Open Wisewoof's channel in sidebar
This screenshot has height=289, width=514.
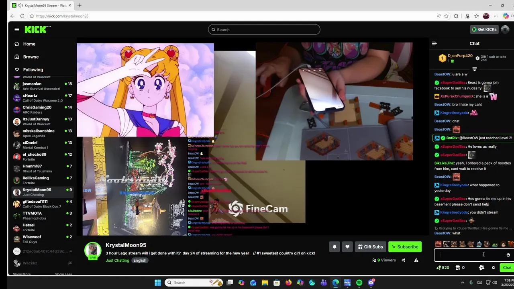pos(42,239)
